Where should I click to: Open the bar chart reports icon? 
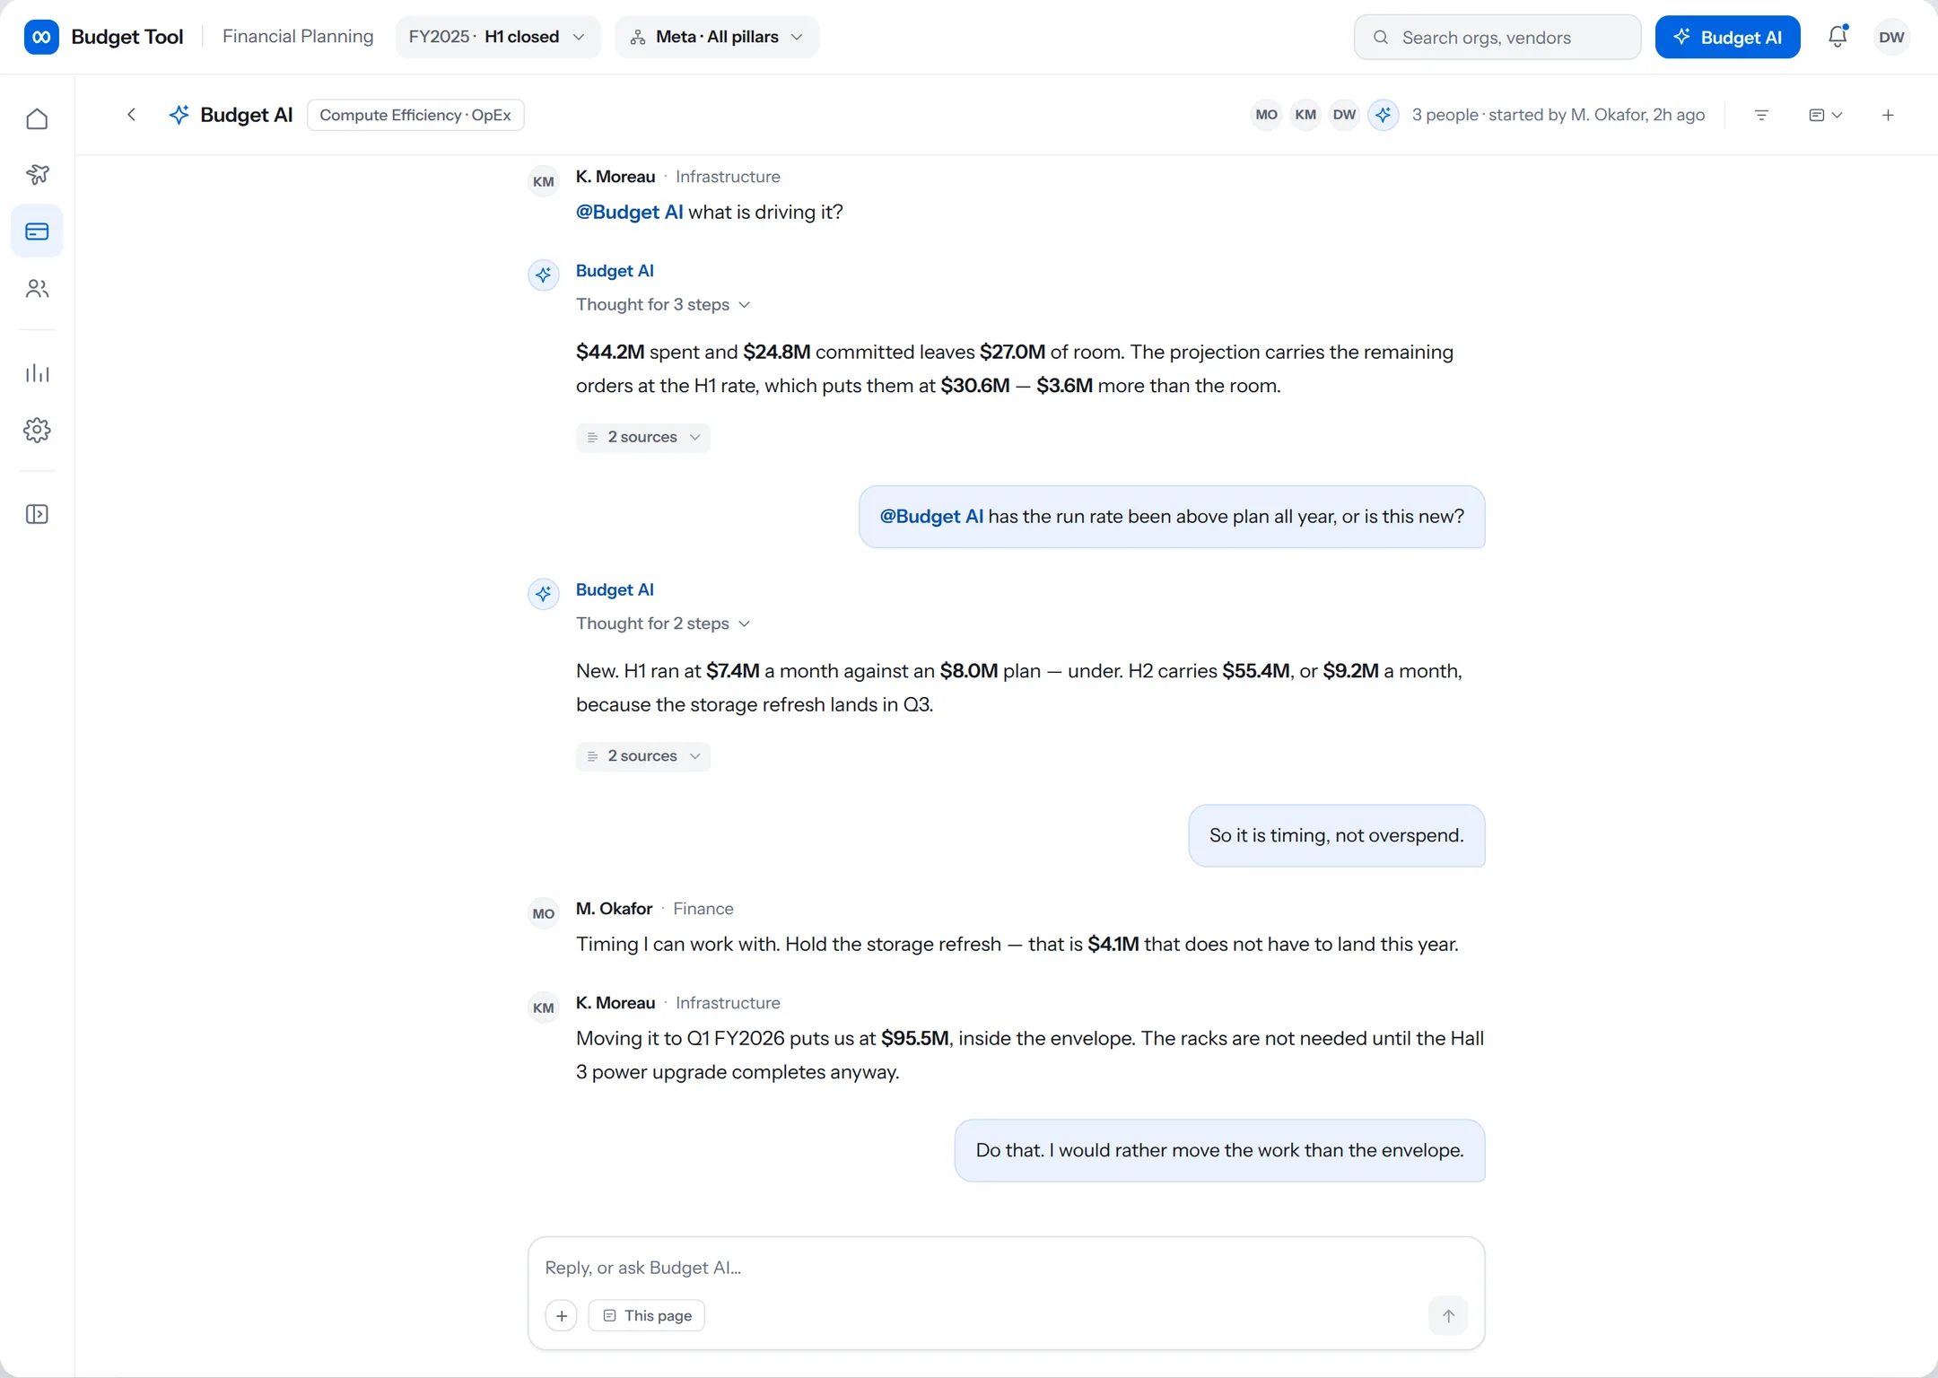pos(37,373)
